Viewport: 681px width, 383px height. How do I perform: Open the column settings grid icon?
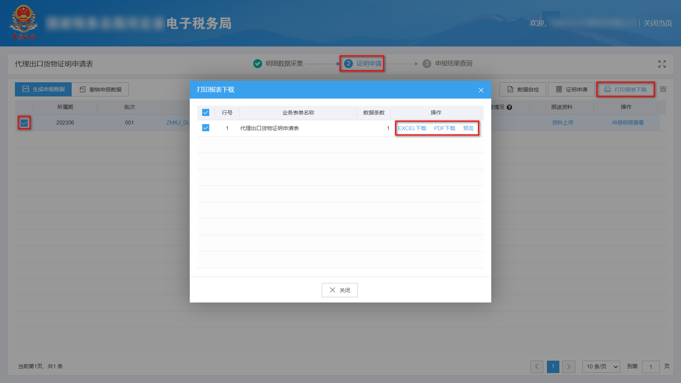663,89
